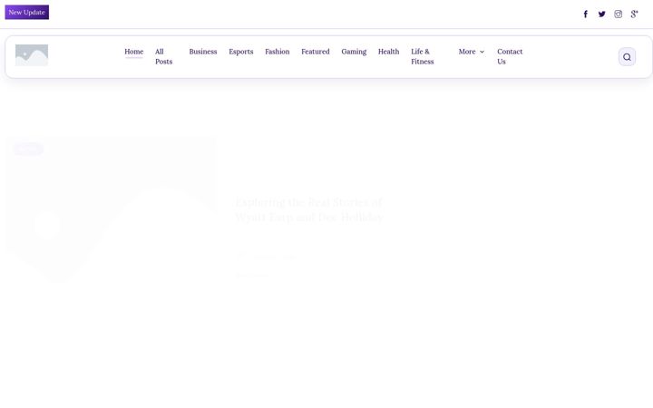Click the New Update badge

(x=26, y=12)
